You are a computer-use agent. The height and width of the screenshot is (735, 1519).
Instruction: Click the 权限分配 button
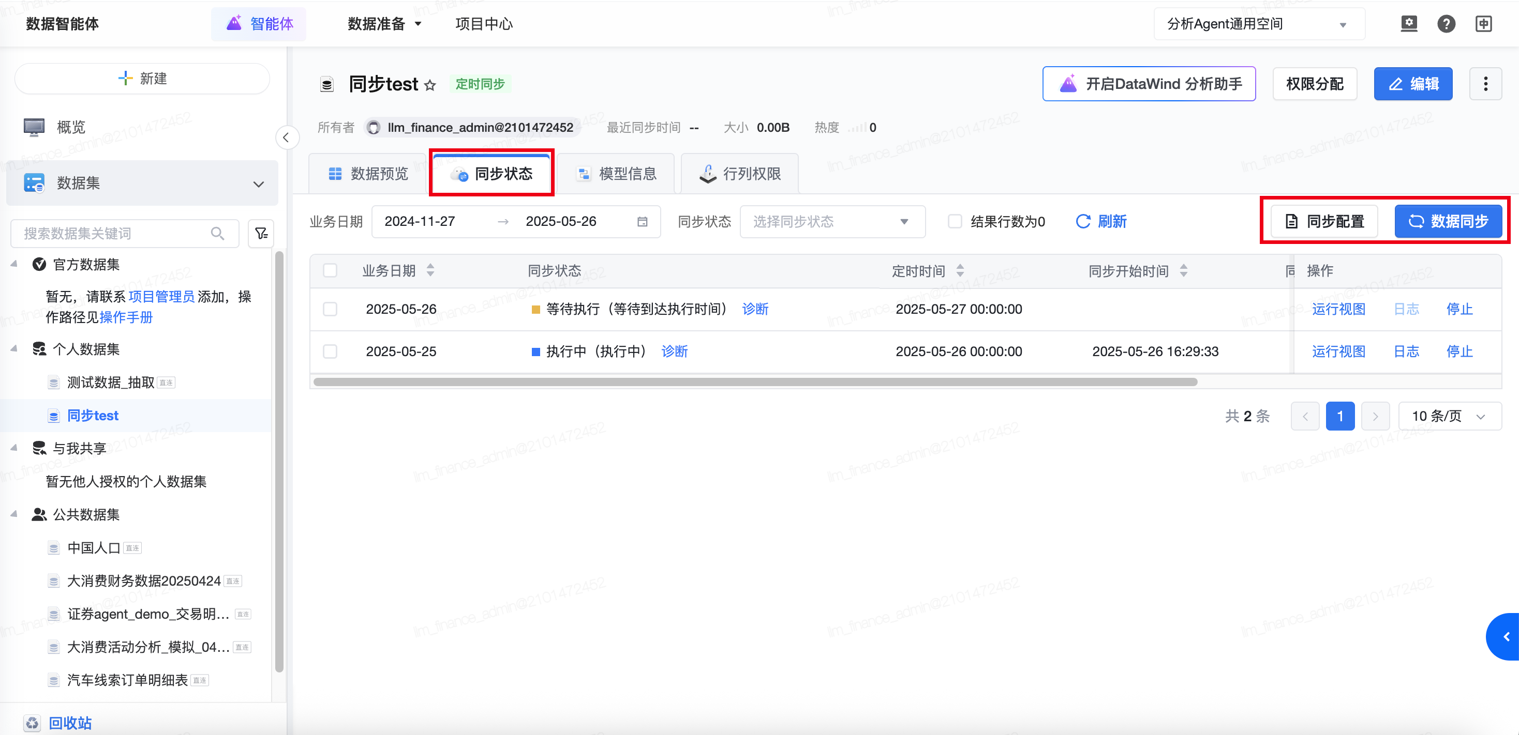[x=1315, y=84]
